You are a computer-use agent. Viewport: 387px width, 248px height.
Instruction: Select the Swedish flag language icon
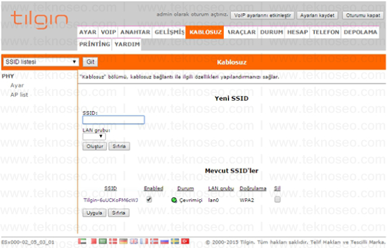(175, 241)
